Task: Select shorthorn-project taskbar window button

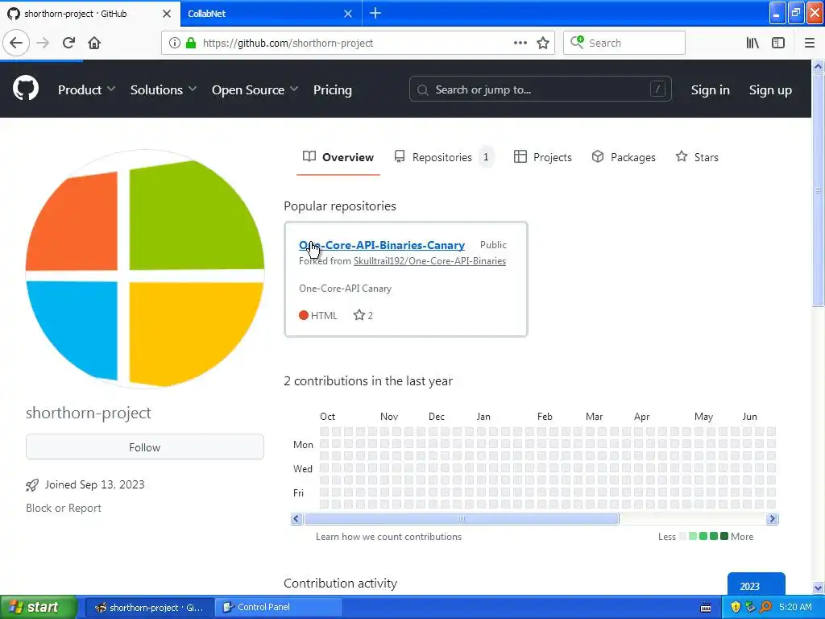Action: (x=149, y=607)
